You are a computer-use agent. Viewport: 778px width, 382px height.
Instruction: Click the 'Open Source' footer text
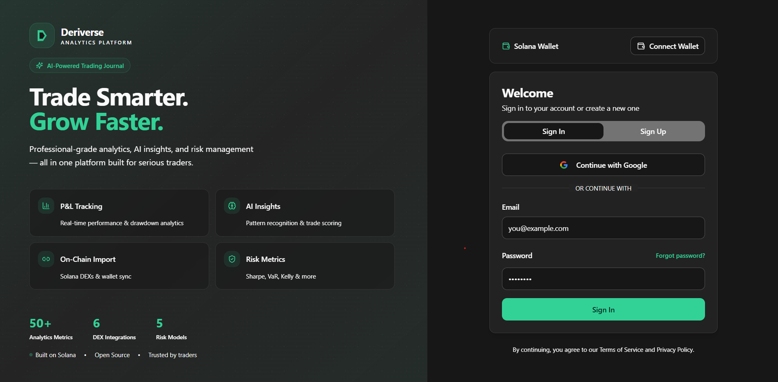(x=112, y=355)
